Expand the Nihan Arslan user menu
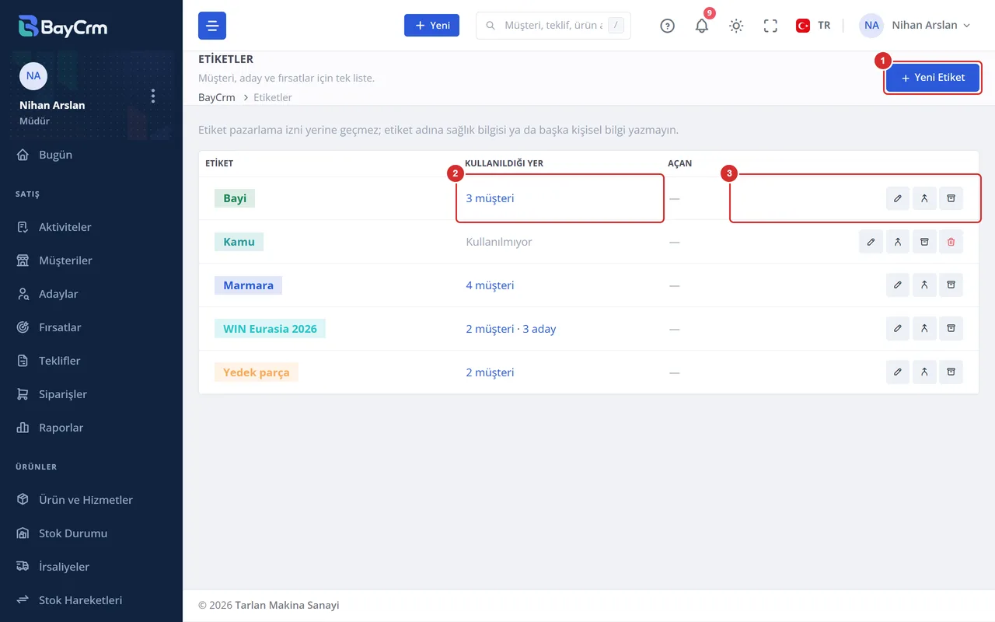Screen dimensions: 995x622 click(915, 26)
